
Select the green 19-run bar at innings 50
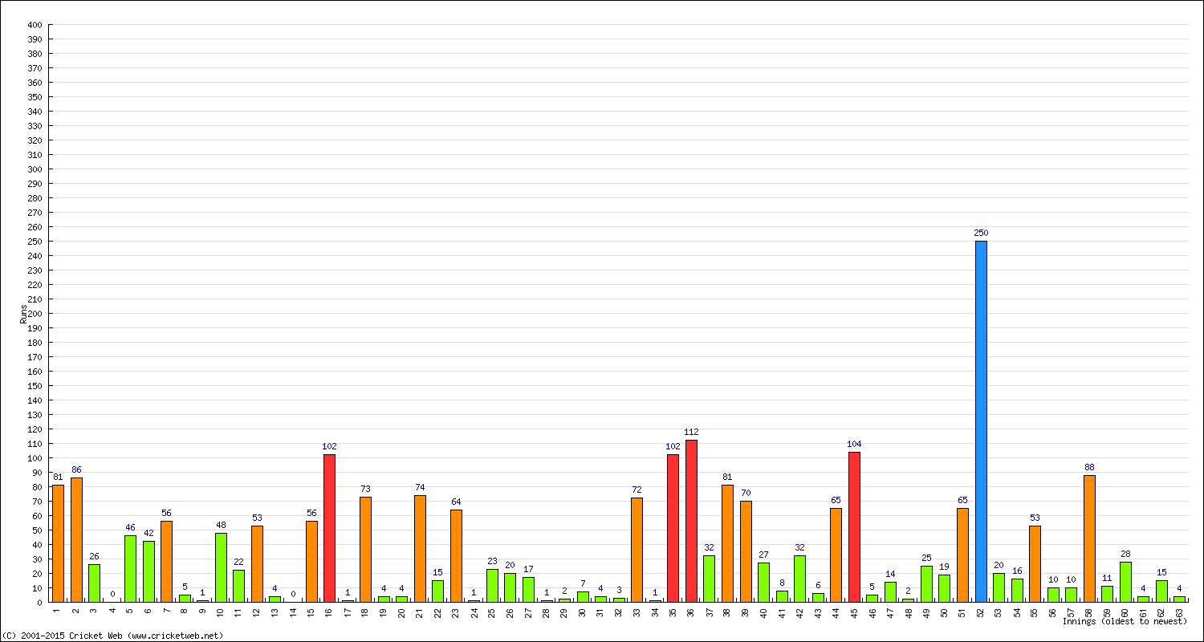pos(944,588)
